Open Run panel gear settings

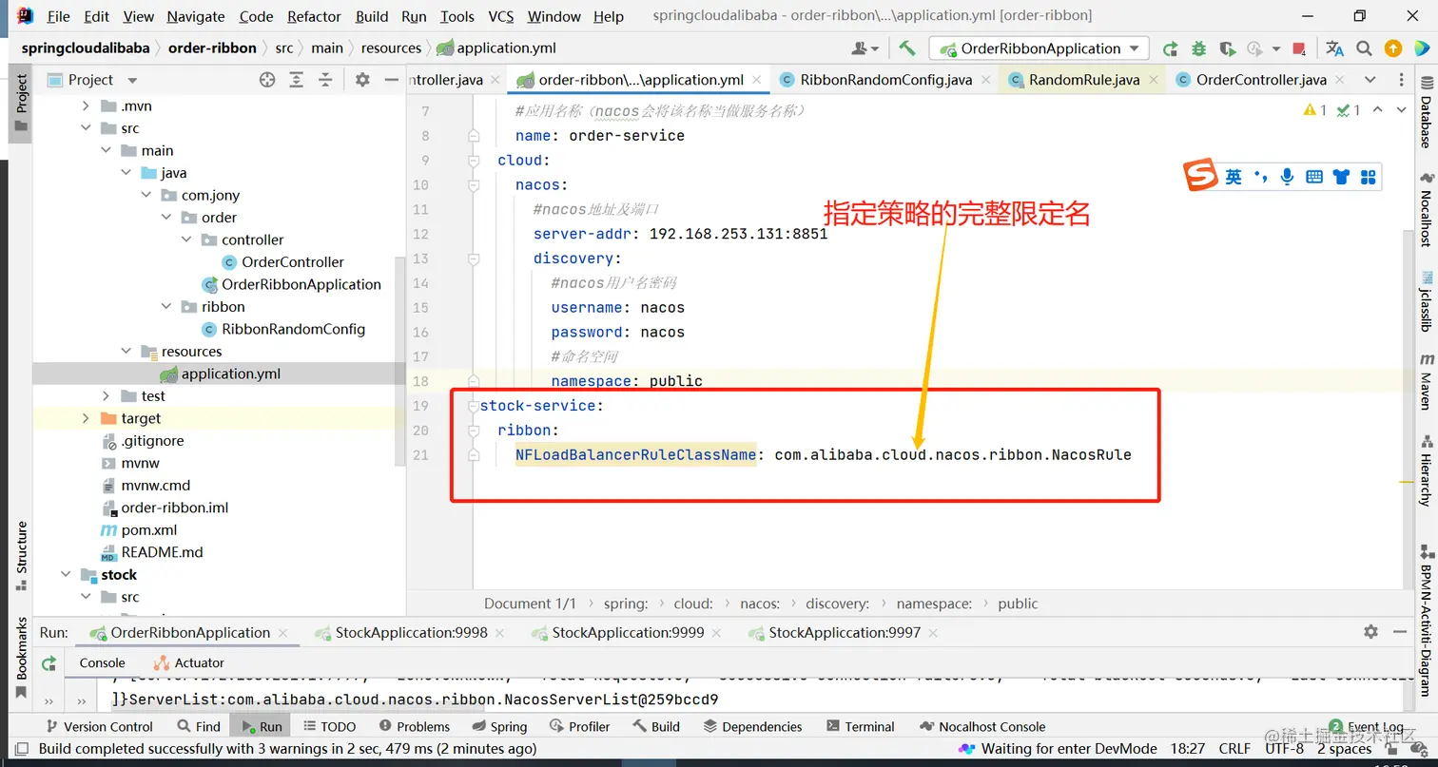(x=1370, y=632)
